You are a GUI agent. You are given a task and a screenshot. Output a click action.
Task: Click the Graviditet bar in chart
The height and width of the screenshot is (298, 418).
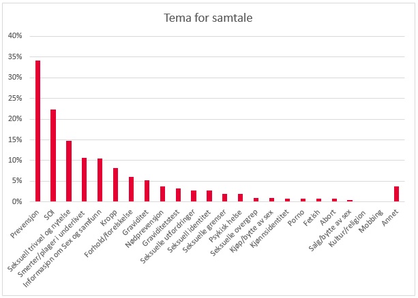pos(147,191)
